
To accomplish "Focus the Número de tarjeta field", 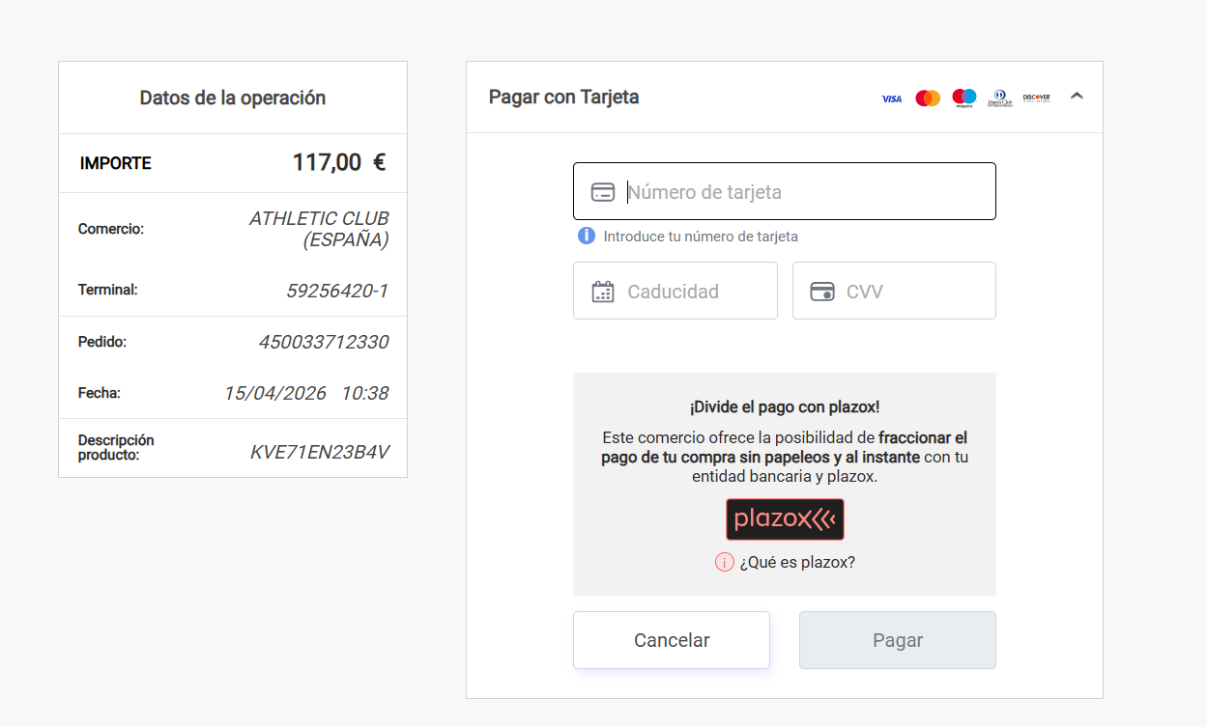I will (785, 191).
